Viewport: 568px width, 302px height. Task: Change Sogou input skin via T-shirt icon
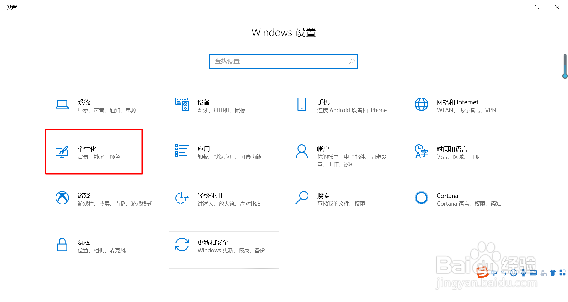click(x=553, y=273)
